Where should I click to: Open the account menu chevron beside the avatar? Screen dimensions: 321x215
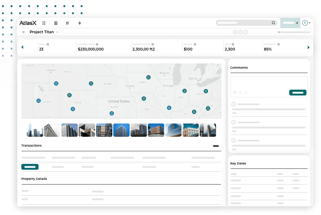[310, 22]
